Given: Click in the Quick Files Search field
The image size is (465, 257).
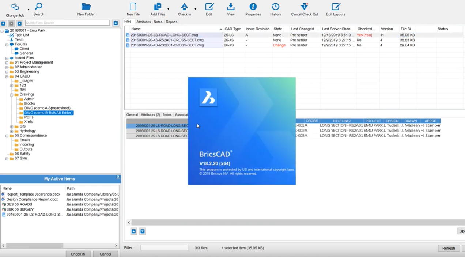Looking at the screenshot, I should click(67, 23).
